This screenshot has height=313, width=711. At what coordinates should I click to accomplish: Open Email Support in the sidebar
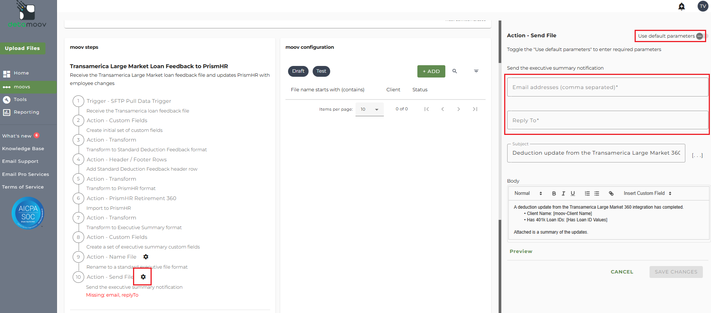click(20, 161)
